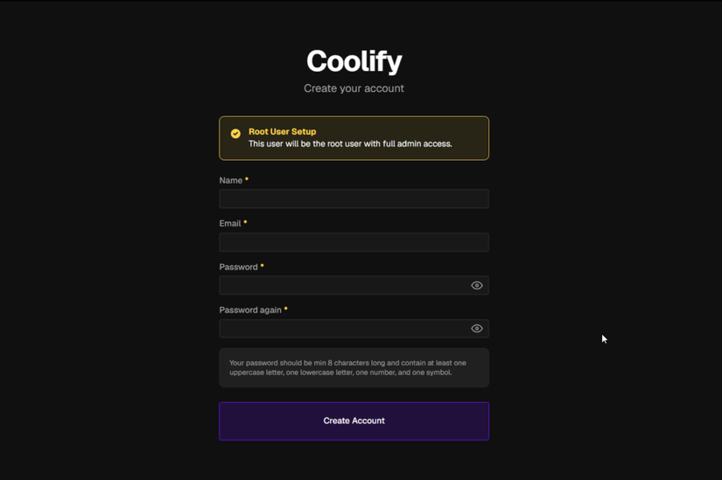Focus the Name input field
The width and height of the screenshot is (722, 480).
point(354,198)
